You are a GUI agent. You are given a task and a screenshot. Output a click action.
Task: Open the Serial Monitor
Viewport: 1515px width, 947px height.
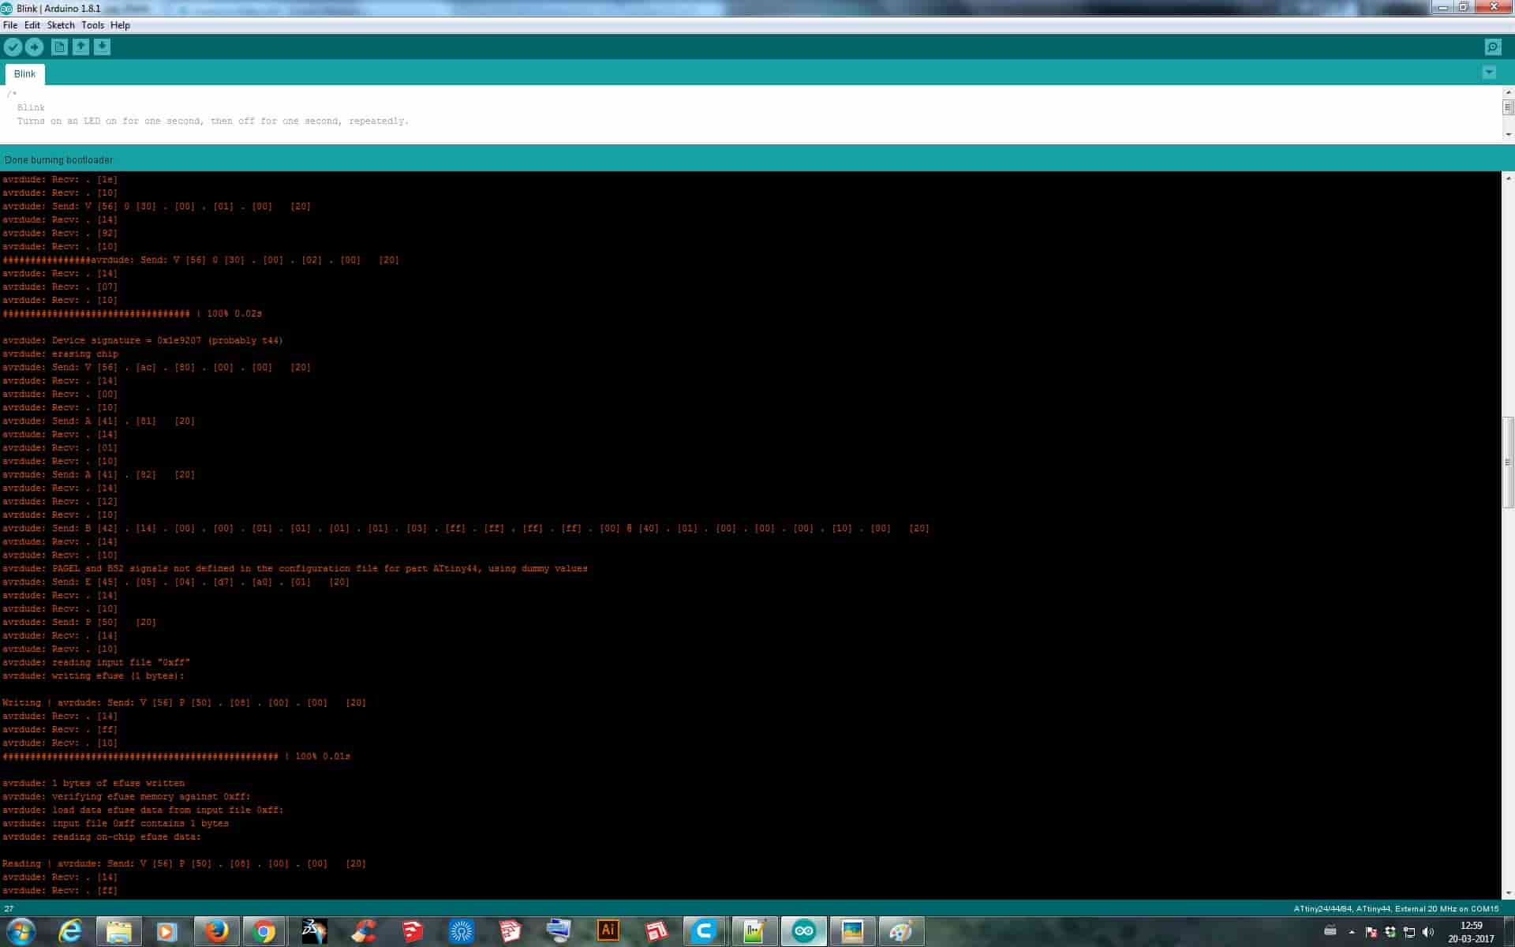click(x=1493, y=47)
